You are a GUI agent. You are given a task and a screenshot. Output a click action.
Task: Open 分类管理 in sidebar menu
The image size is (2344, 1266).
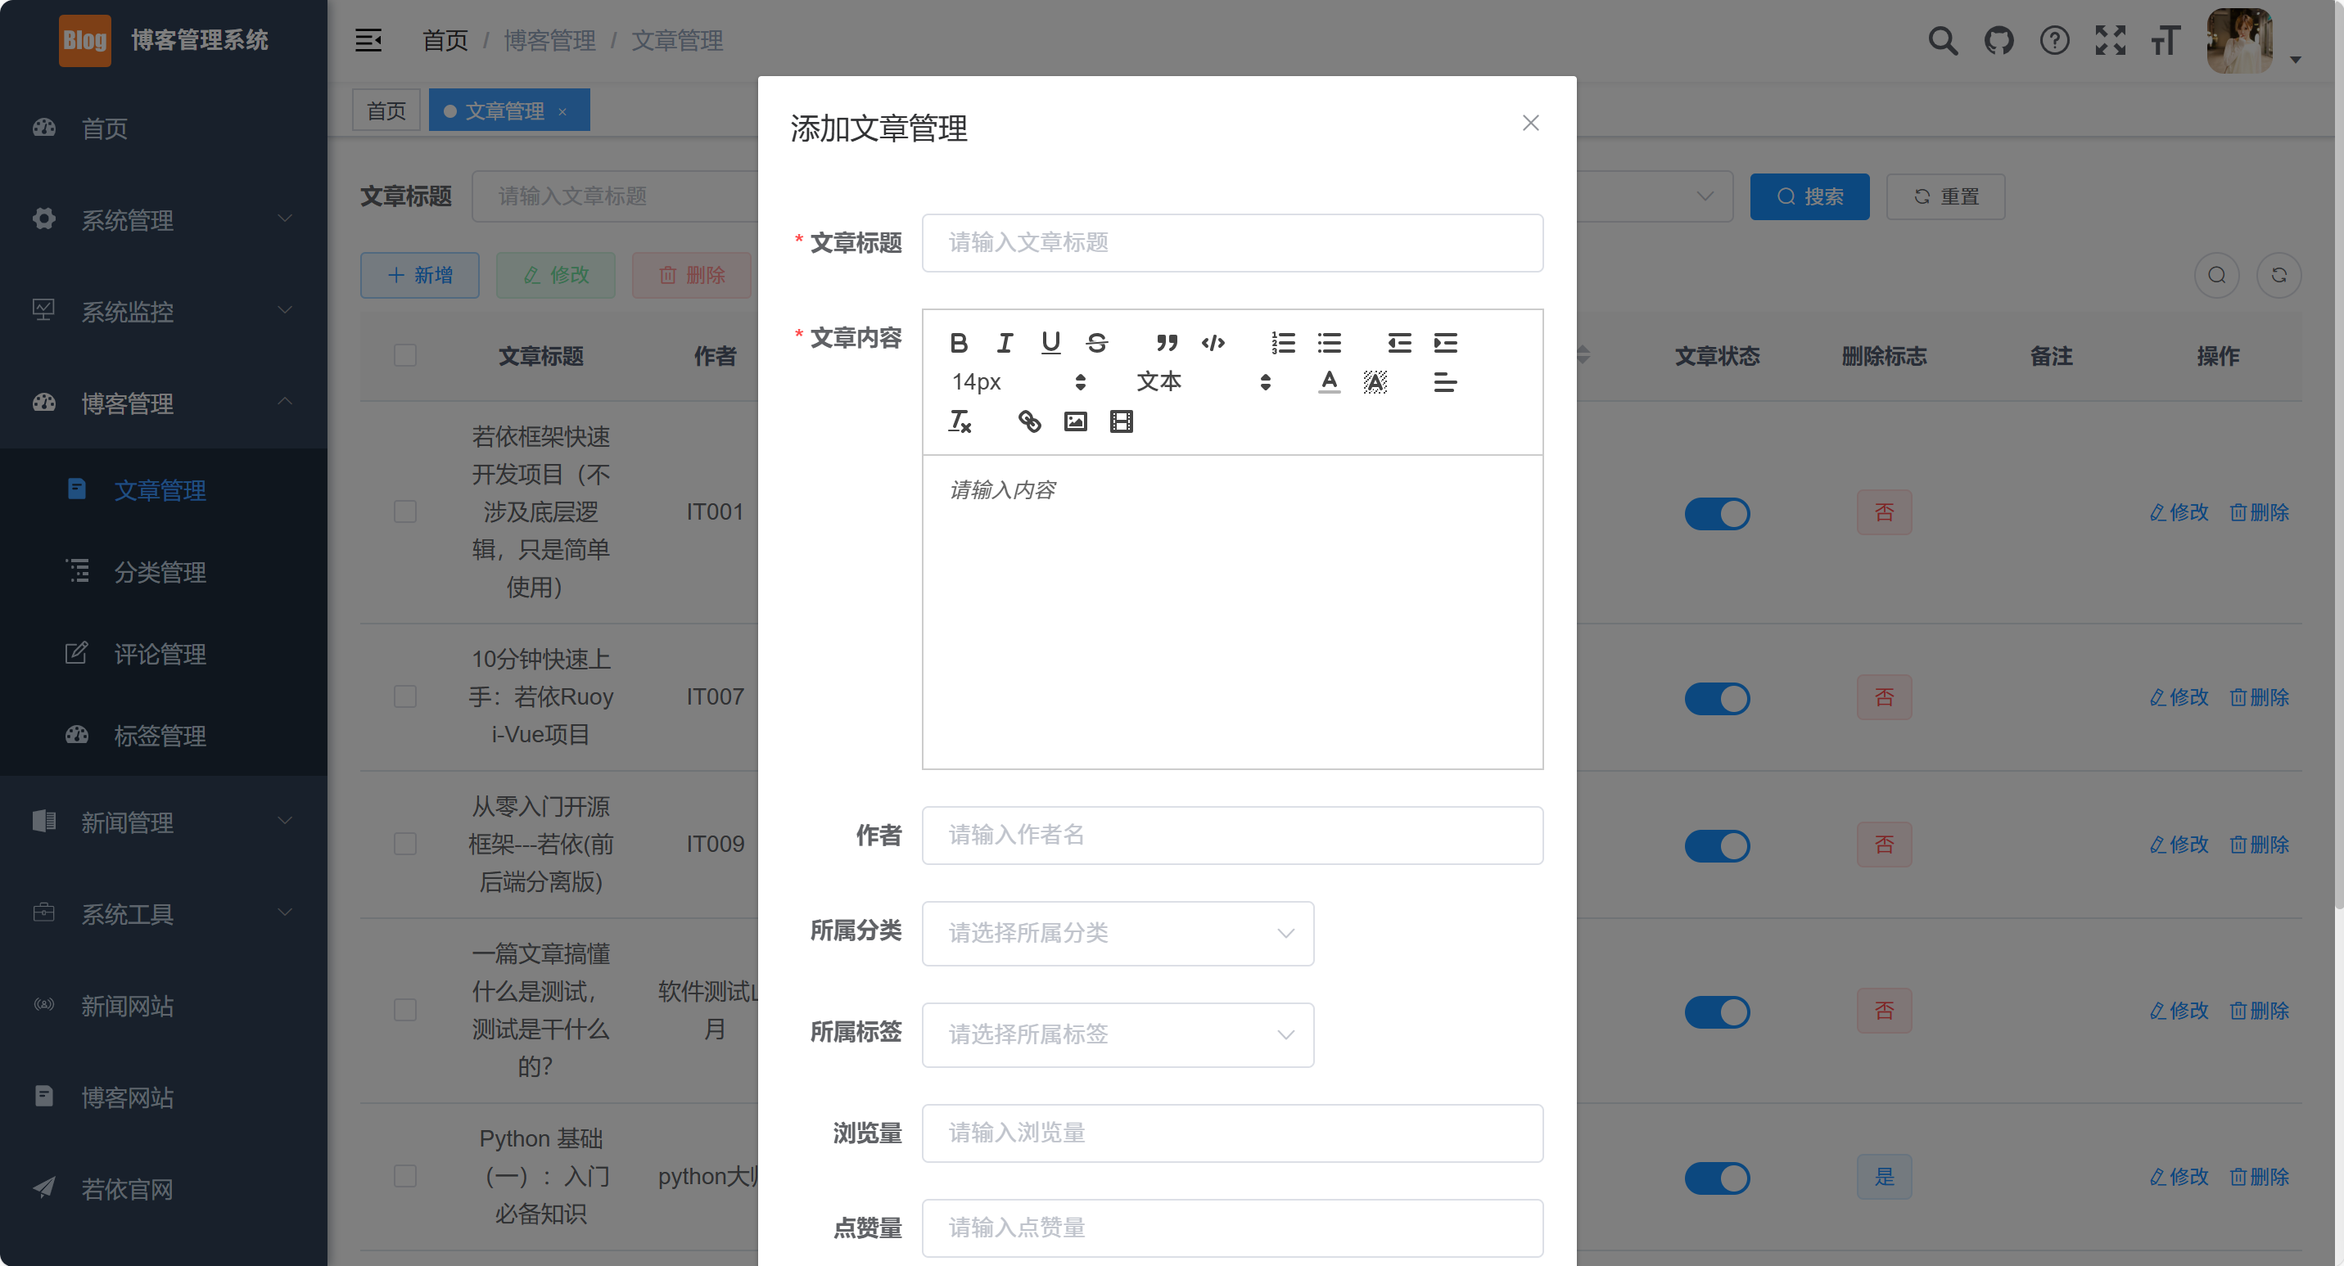click(x=159, y=572)
